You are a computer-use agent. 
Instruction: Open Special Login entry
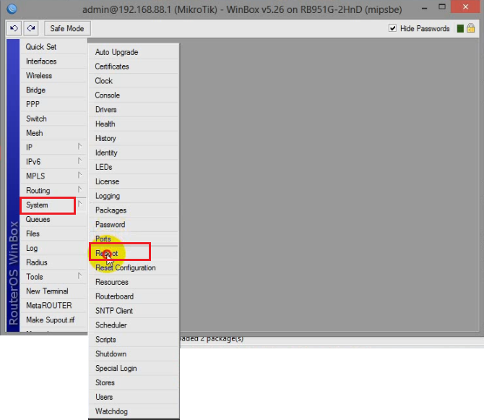[134, 368]
